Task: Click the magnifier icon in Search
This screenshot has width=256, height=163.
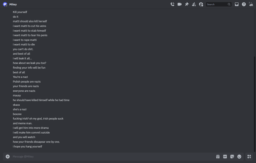Action: (229, 4)
